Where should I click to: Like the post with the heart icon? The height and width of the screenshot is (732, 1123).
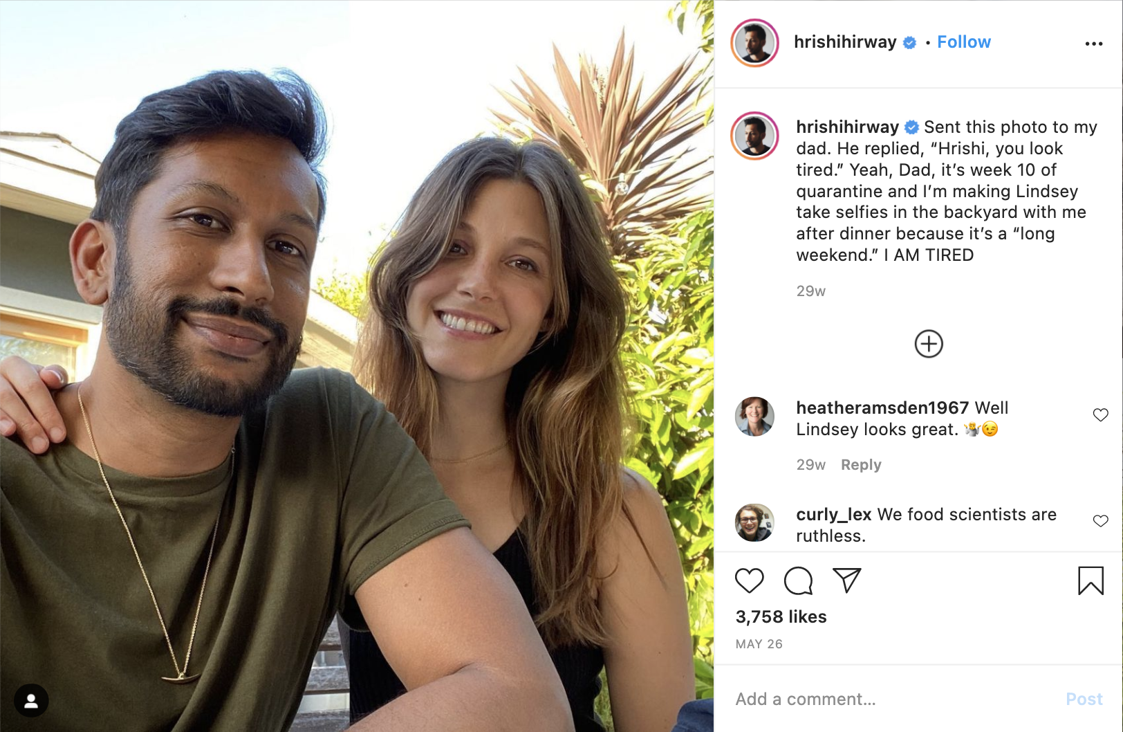[749, 580]
